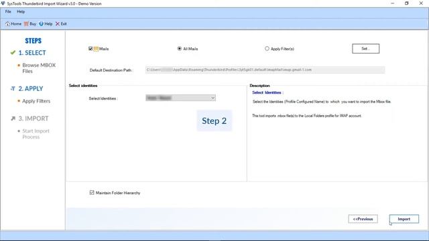The image size is (429, 241).
Task: Restore down the application window
Action: (x=407, y=3)
